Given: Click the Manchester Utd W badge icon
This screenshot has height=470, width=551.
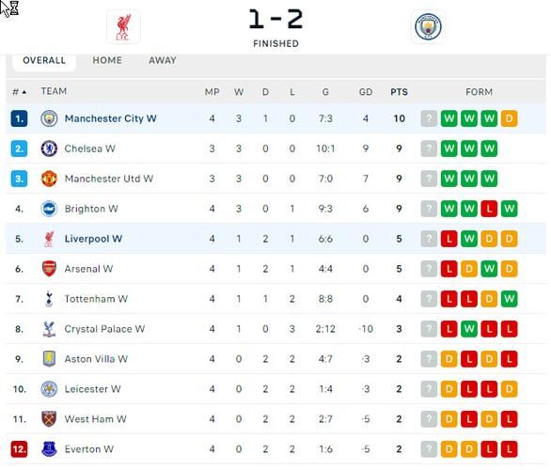Looking at the screenshot, I should (49, 179).
